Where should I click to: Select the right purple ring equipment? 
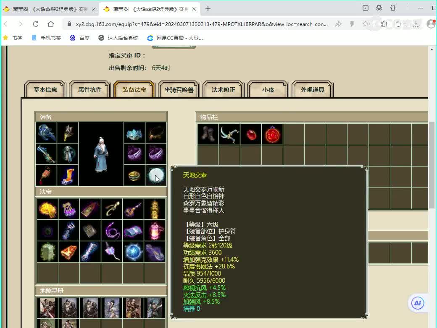[x=156, y=154]
